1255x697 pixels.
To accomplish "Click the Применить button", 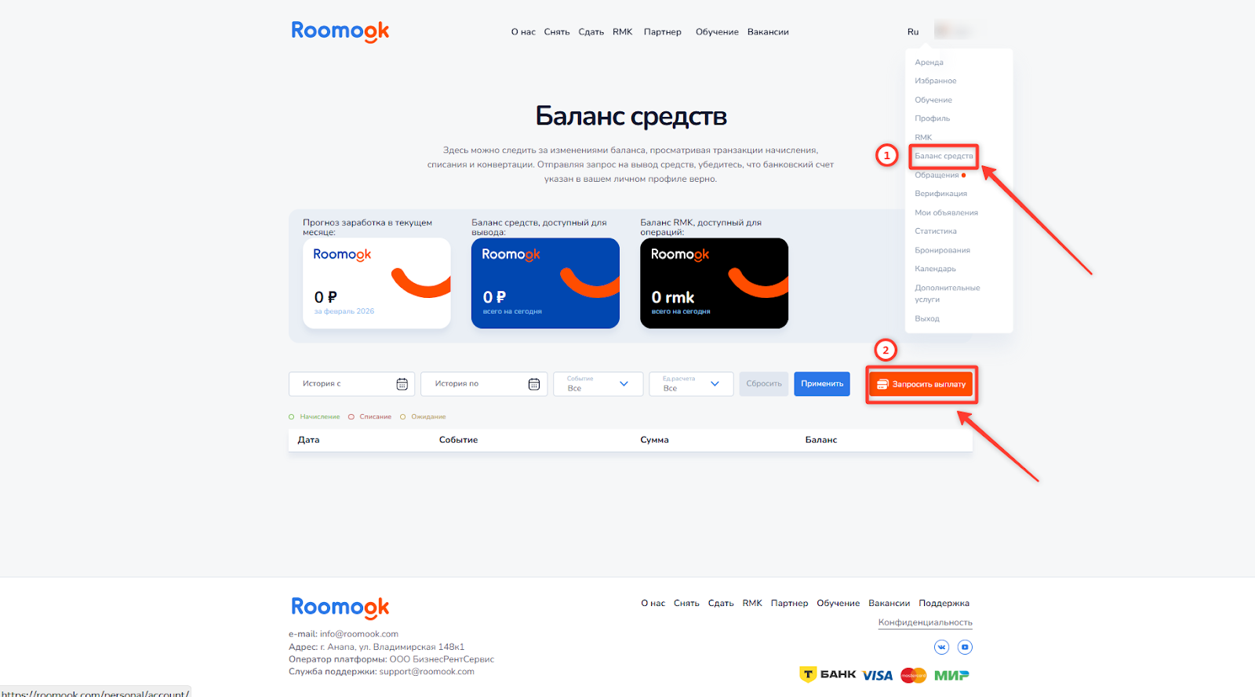I will 822,384.
